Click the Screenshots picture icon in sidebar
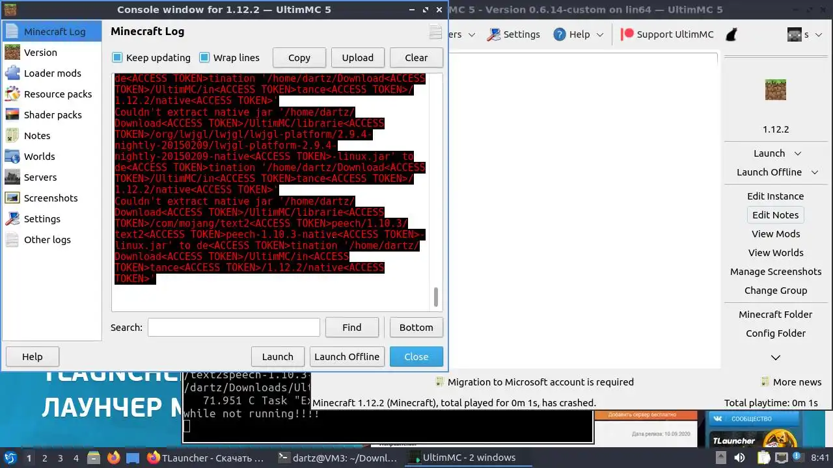Image resolution: width=833 pixels, height=468 pixels. click(x=12, y=198)
